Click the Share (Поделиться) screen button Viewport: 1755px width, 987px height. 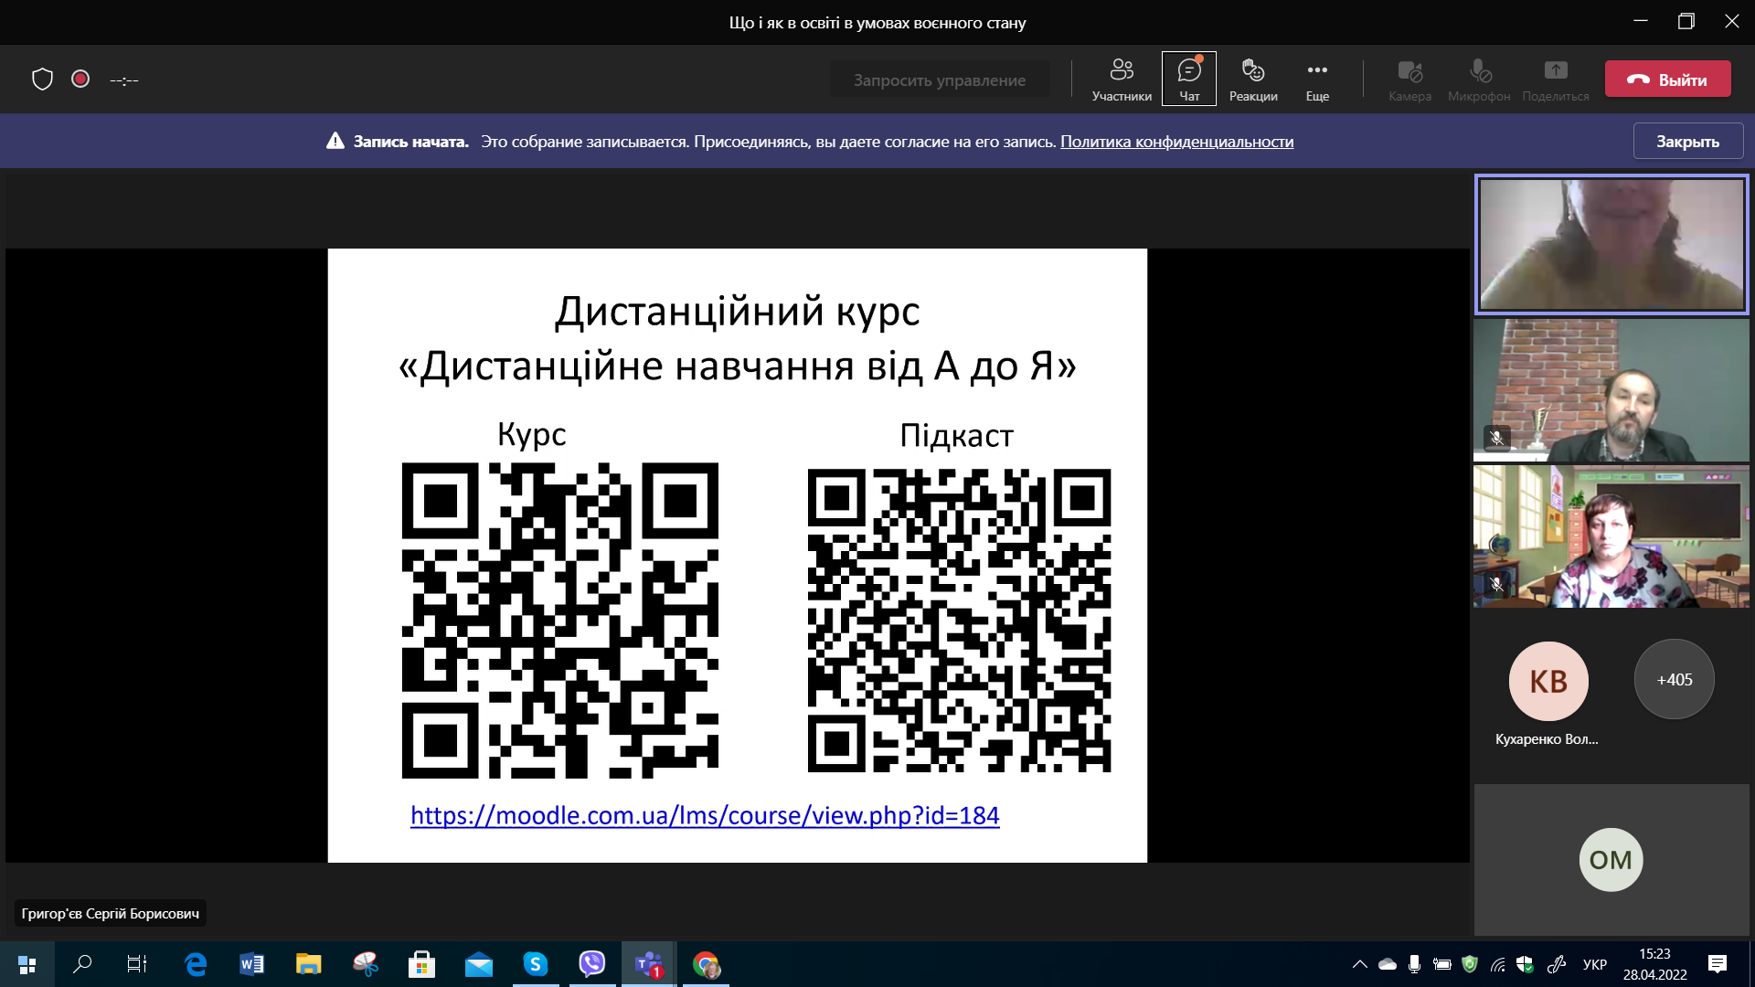[1555, 79]
